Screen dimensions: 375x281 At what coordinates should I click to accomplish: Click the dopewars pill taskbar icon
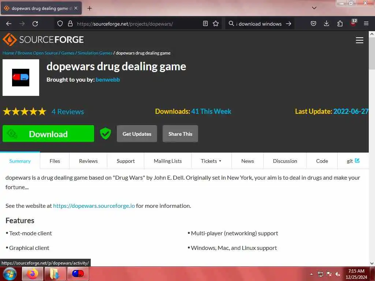point(78,274)
